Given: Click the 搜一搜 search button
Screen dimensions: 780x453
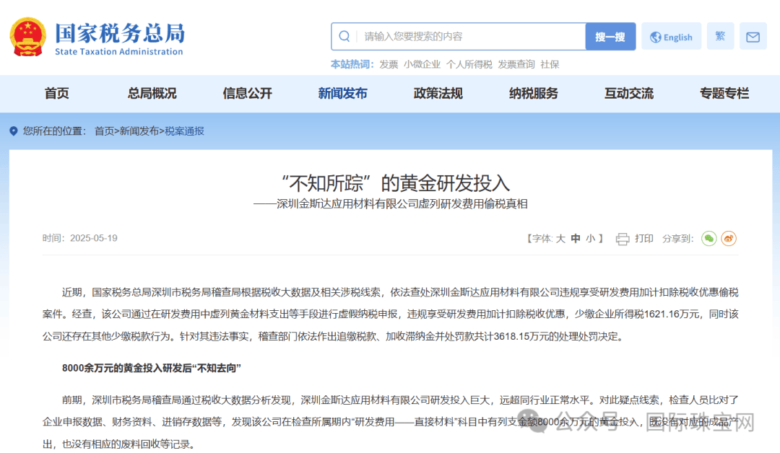Looking at the screenshot, I should click(x=610, y=36).
